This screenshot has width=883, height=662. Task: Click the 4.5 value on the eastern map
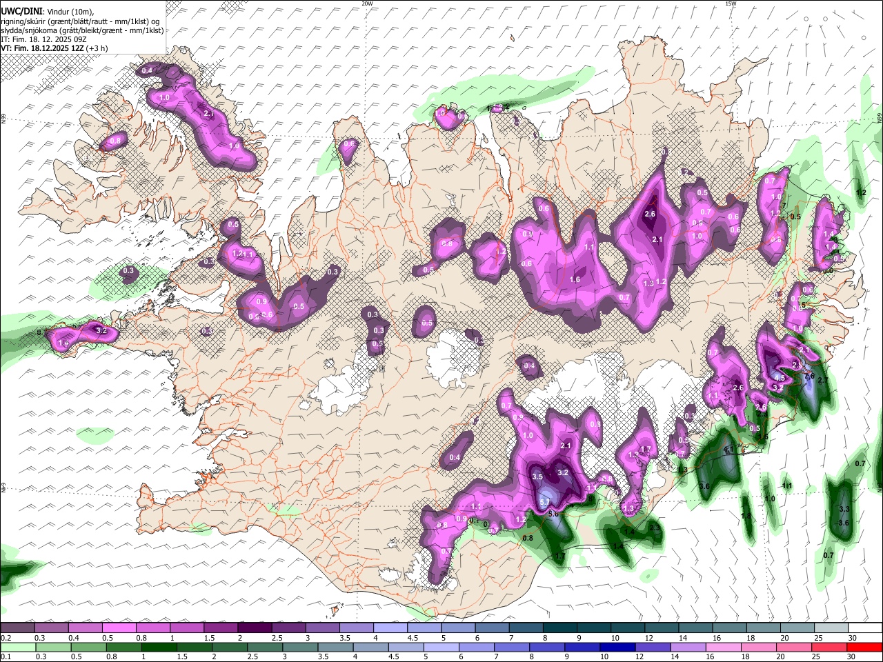[x=780, y=379]
